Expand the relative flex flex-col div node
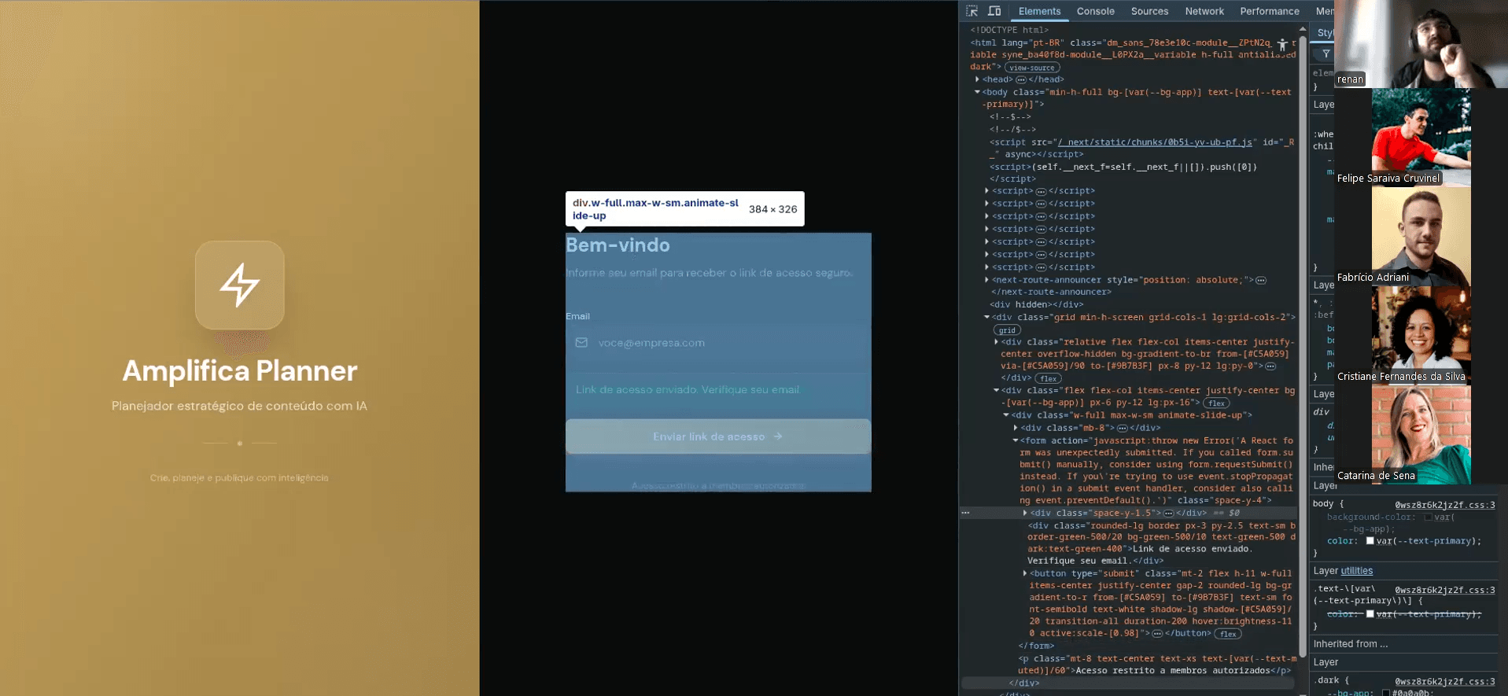This screenshot has width=1508, height=696. [x=996, y=342]
